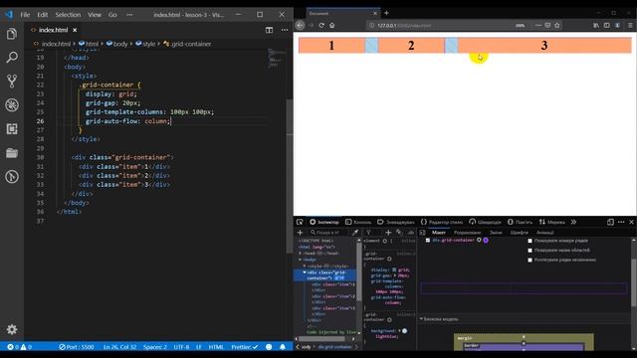Reload the page in Firefox
This screenshot has height=358, width=637.
(x=321, y=25)
